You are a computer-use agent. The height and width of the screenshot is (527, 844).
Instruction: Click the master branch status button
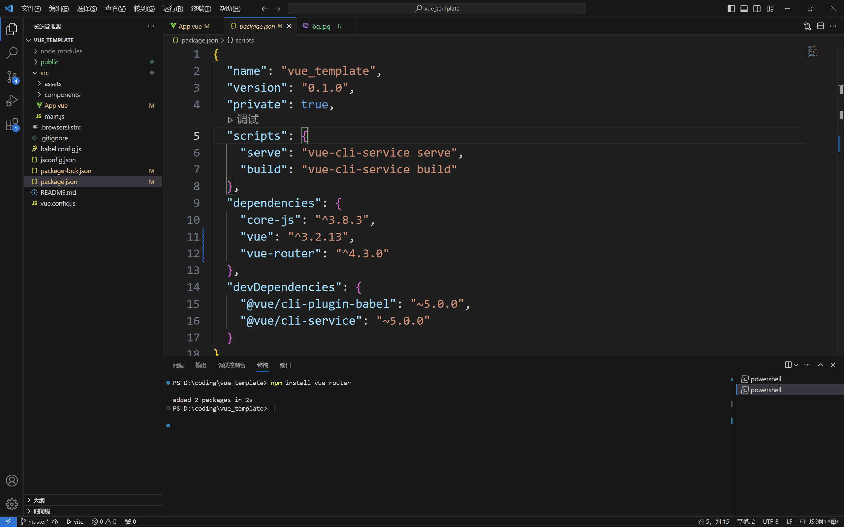tap(35, 521)
